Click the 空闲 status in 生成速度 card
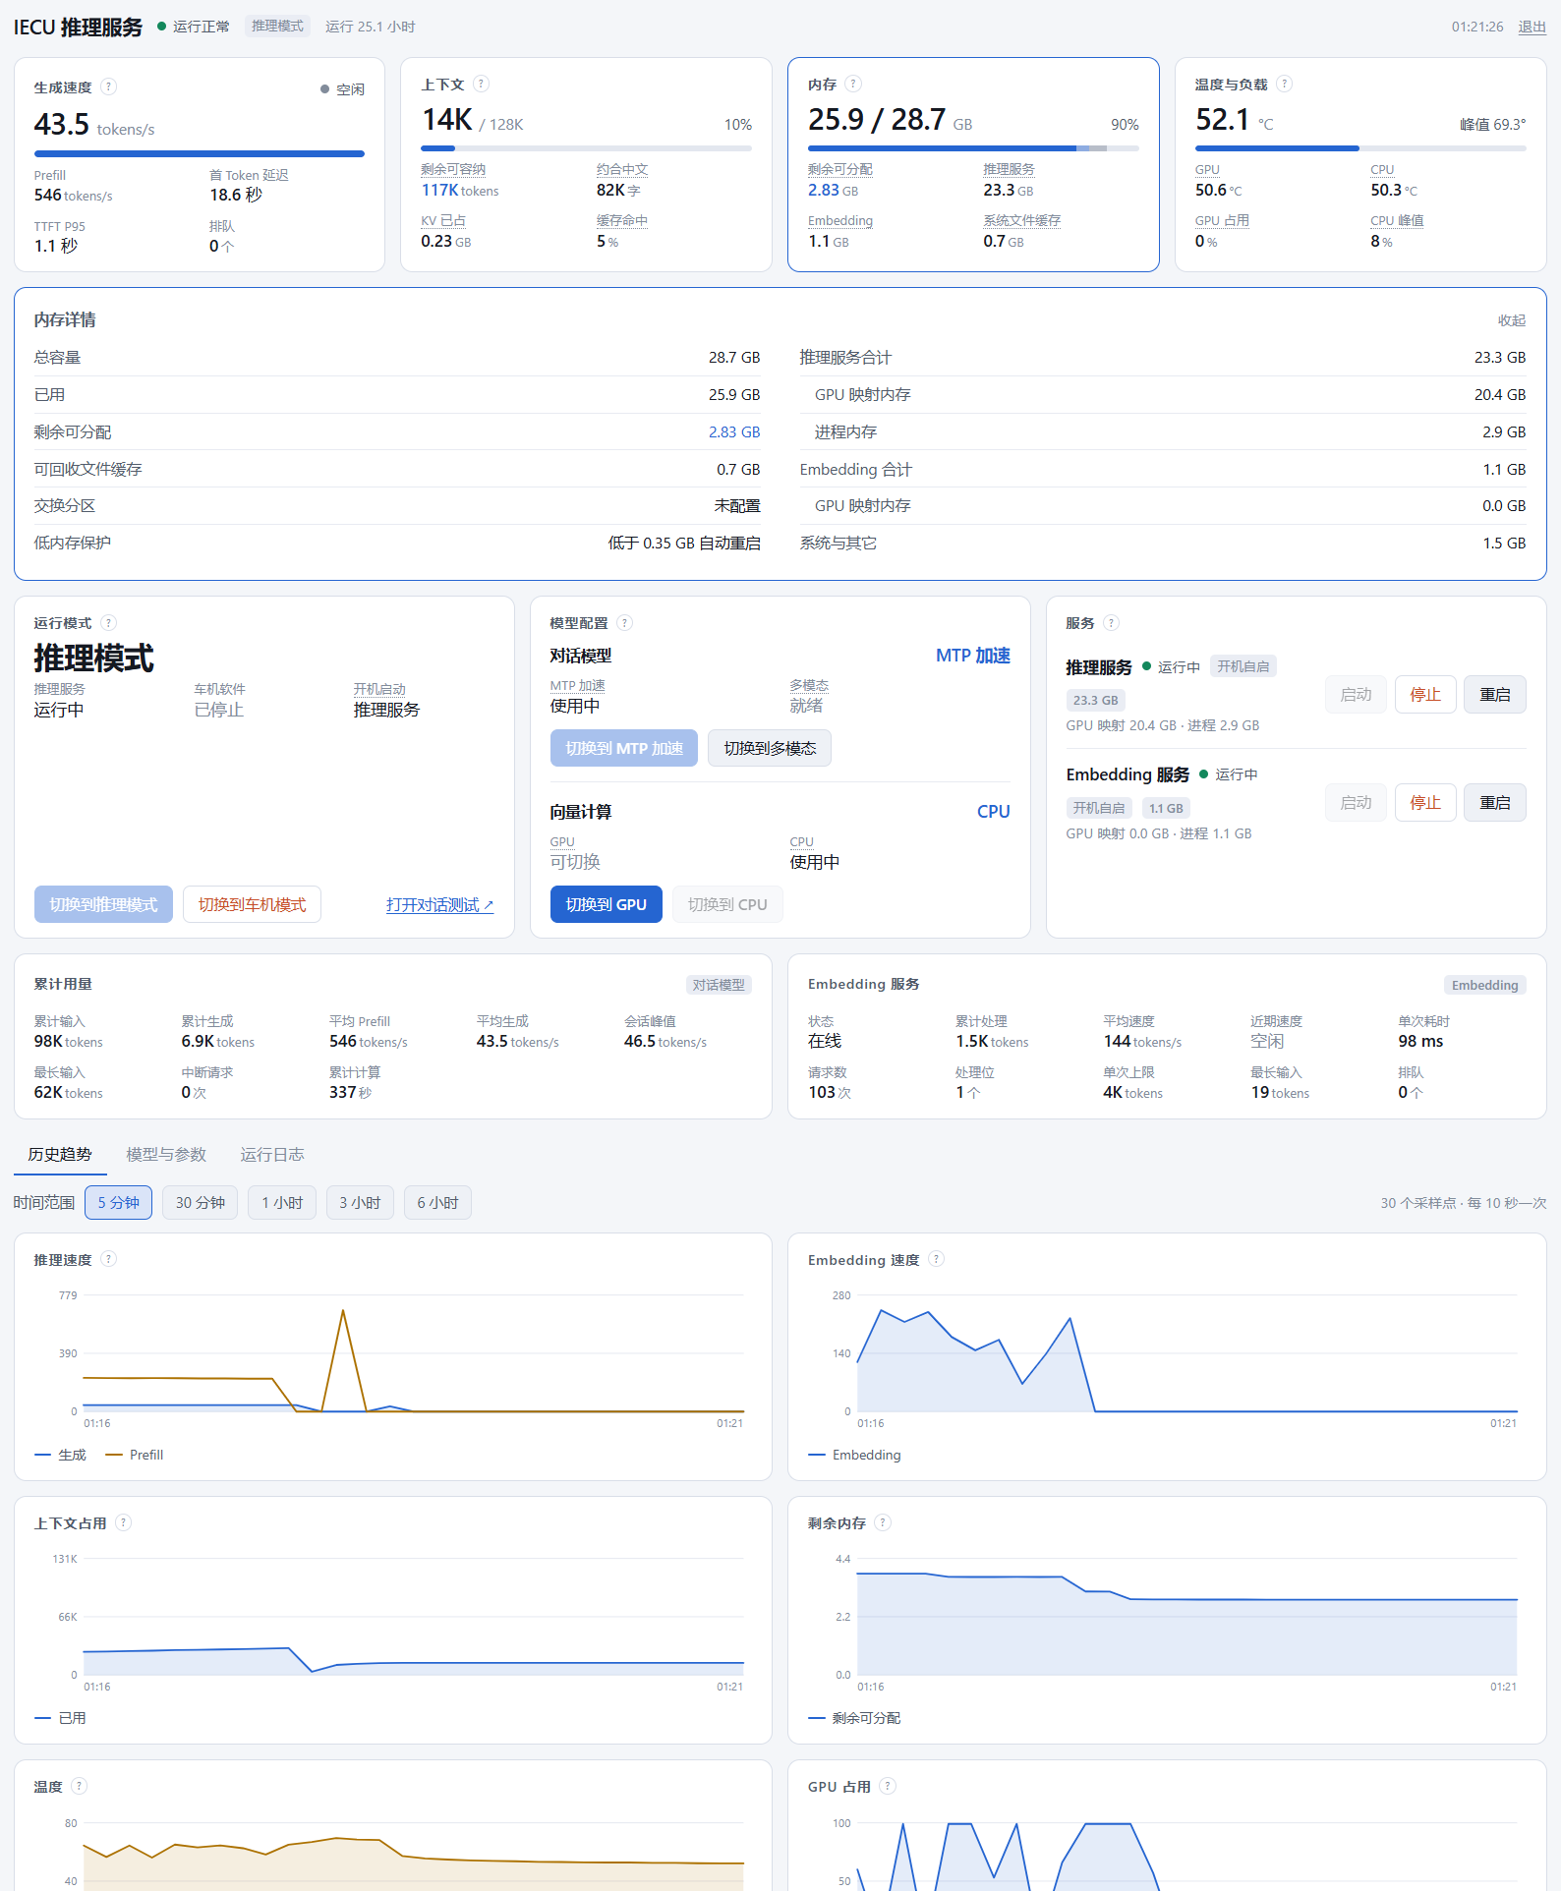The width and height of the screenshot is (1561, 1891). [343, 89]
